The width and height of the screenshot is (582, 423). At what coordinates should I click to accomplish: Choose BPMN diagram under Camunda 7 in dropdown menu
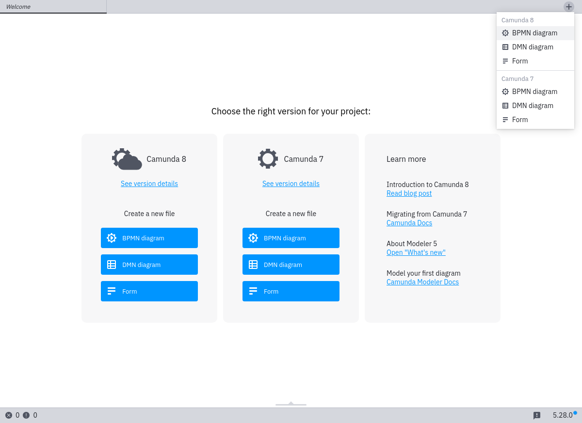pos(535,92)
